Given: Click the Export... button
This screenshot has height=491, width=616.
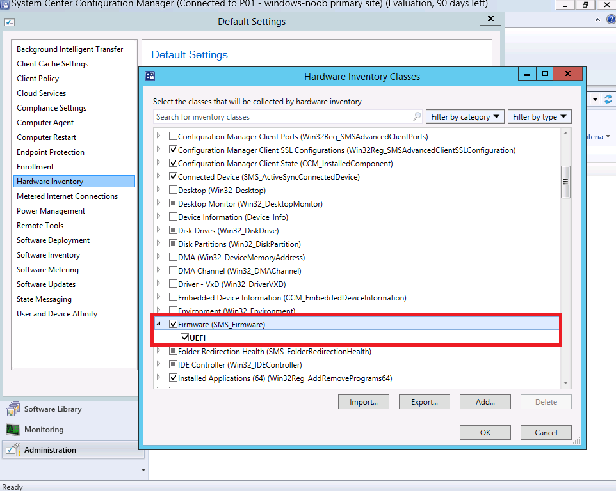Looking at the screenshot, I should [x=425, y=402].
